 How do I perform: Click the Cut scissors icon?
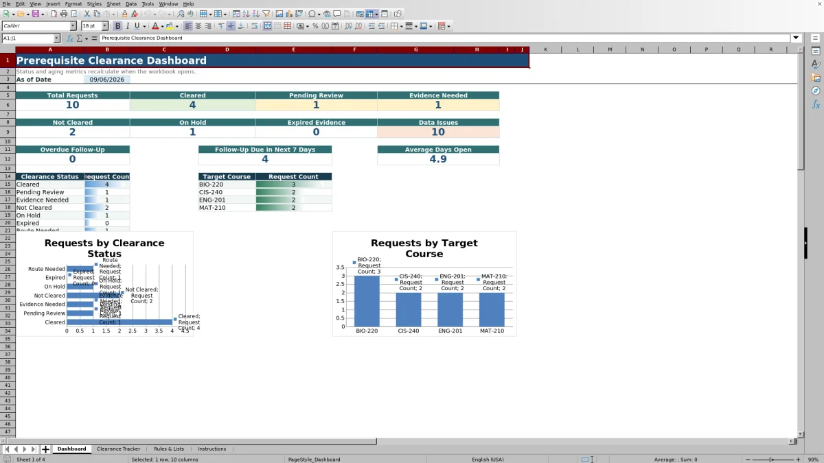click(x=87, y=14)
